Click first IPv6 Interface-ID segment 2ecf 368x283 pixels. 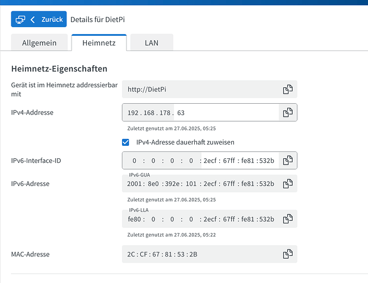tap(210, 160)
